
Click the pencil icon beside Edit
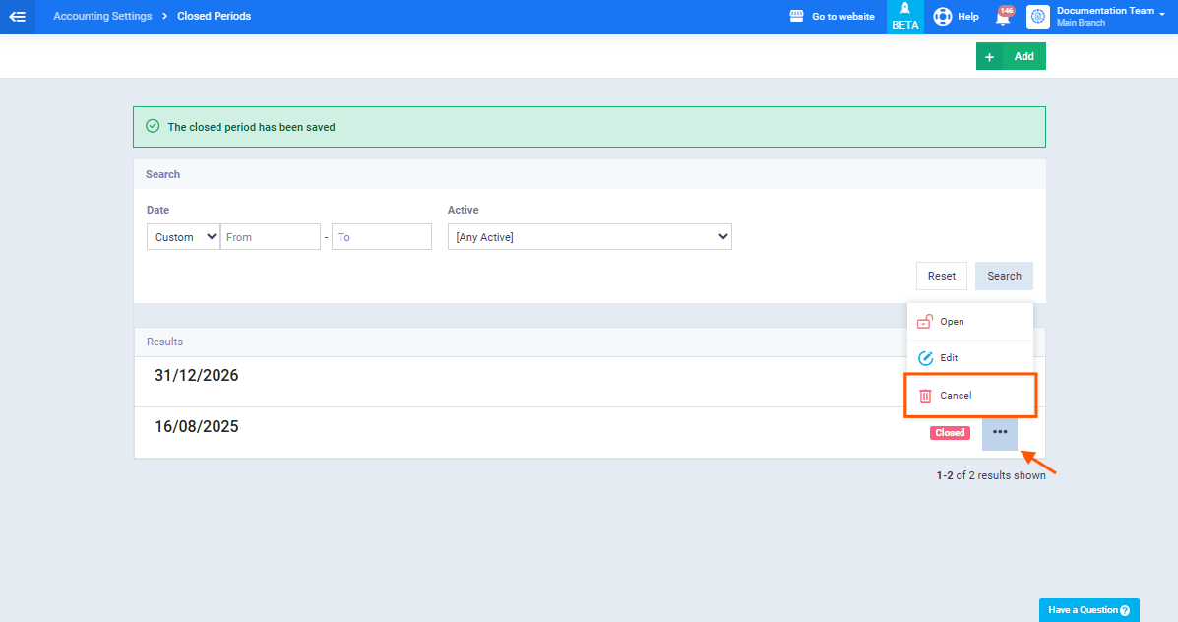[925, 358]
